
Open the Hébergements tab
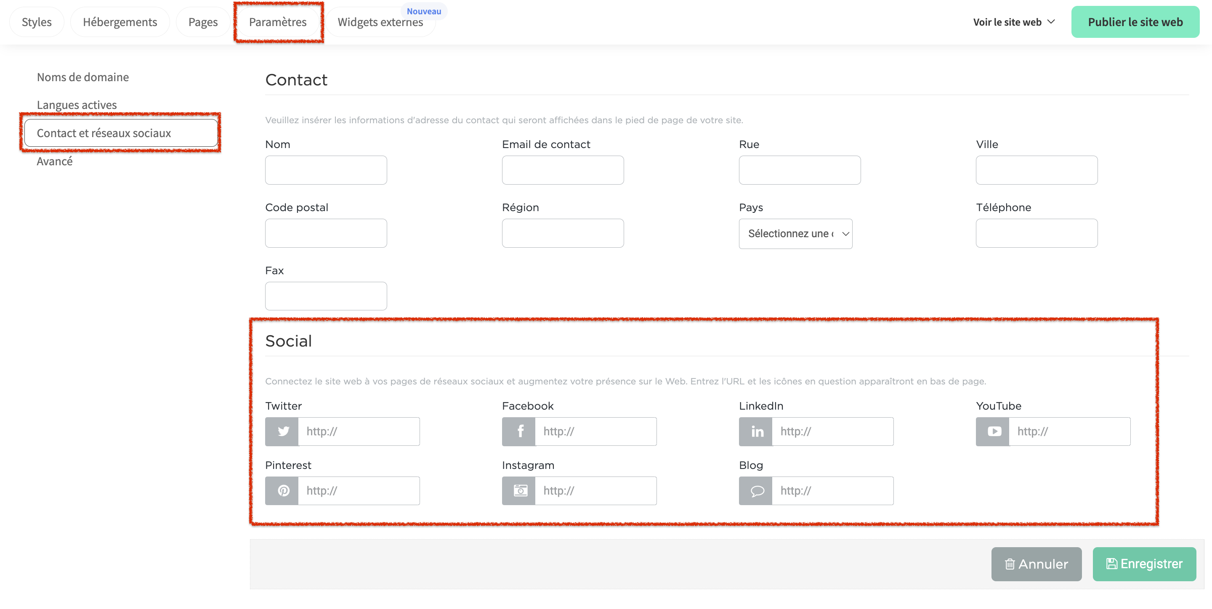click(x=120, y=22)
